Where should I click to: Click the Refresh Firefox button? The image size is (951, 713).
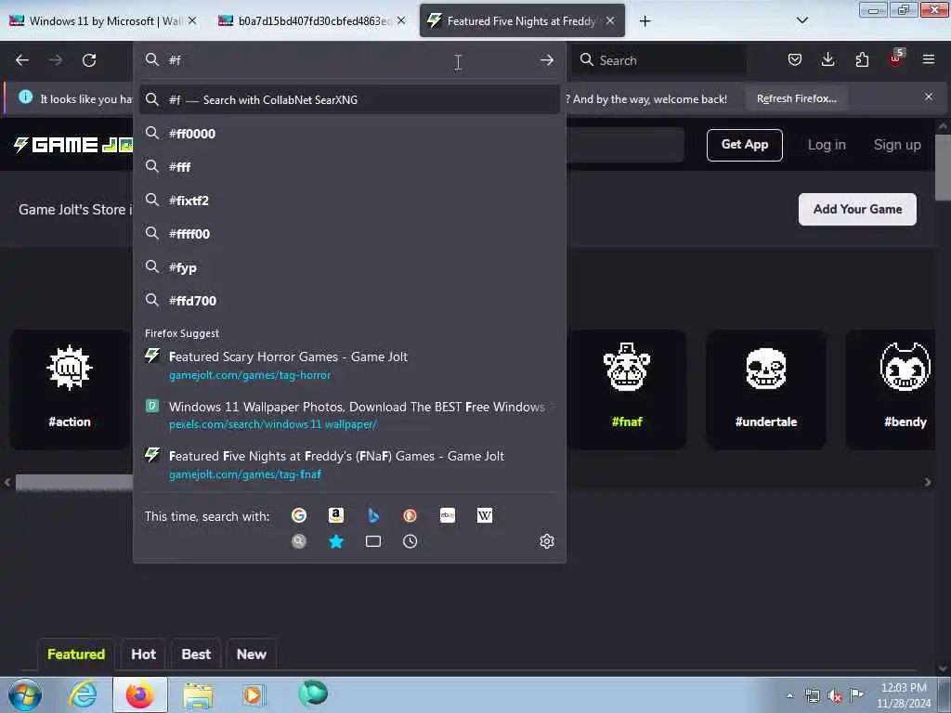point(796,98)
